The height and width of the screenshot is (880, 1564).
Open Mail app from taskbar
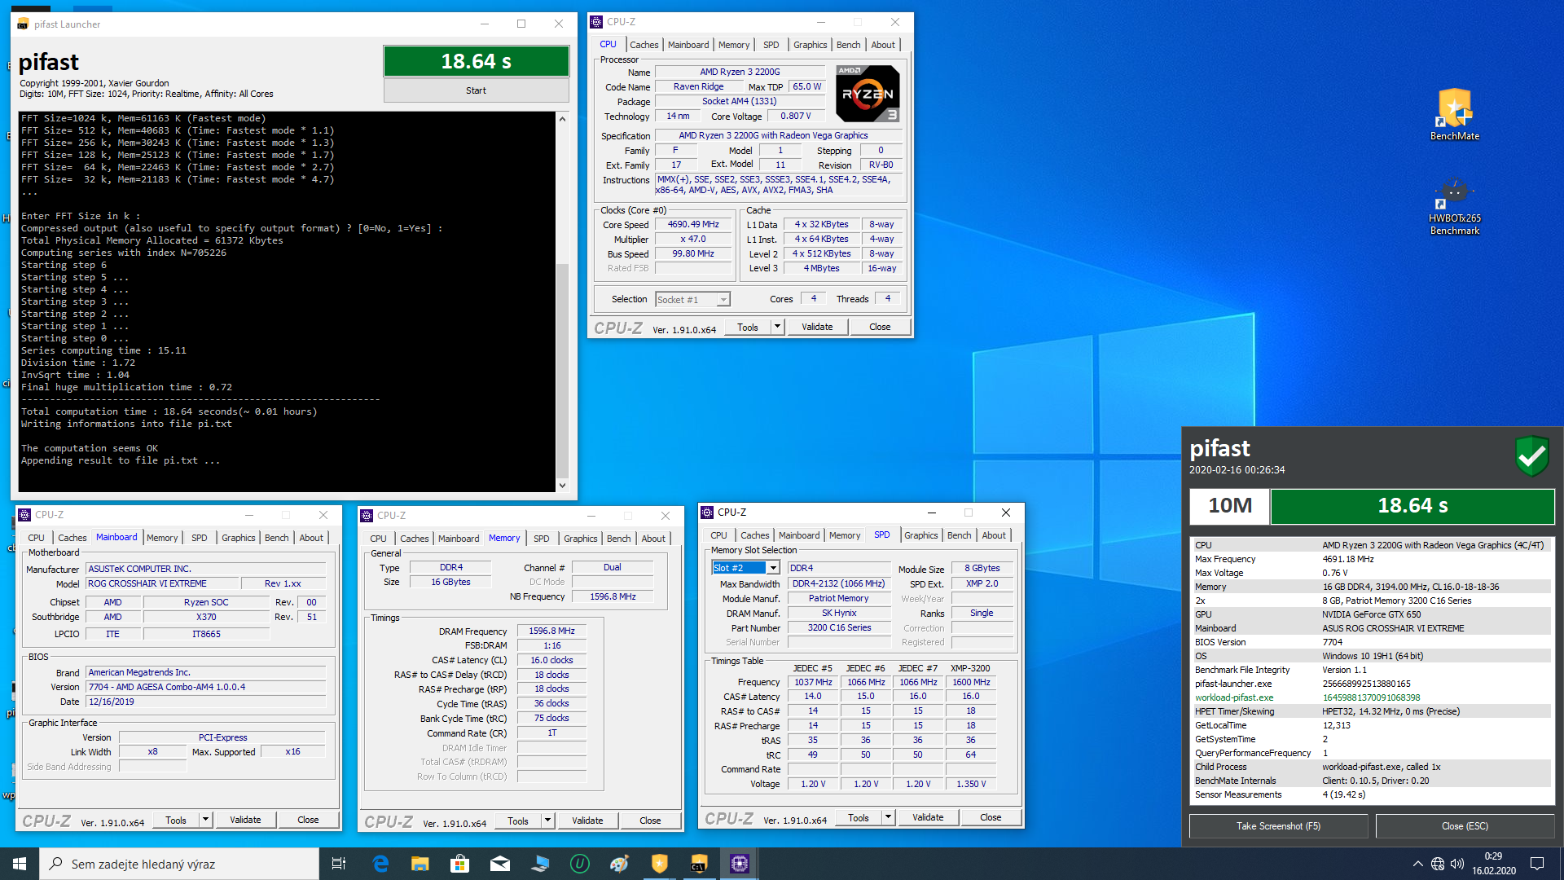(499, 864)
